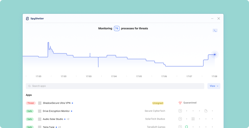The height and width of the screenshot is (128, 249).
Task: Click the Quarantined status text
Action: 190,103
